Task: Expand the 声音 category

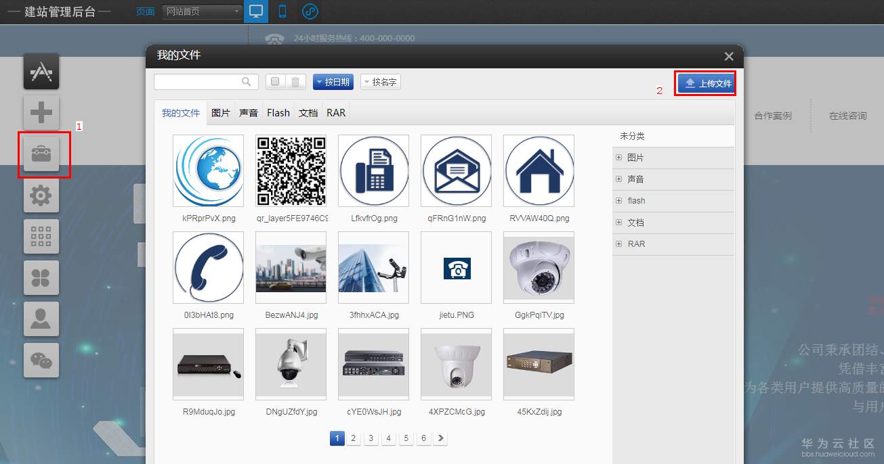Action: pos(618,179)
